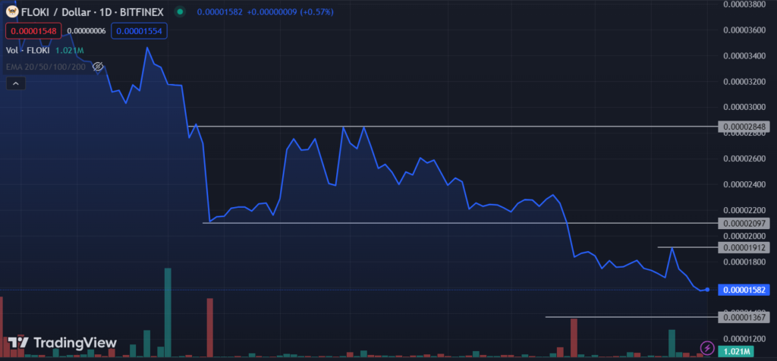Click the blue buy price 0.00001554 button
Image resolution: width=777 pixels, height=361 pixels.
point(140,31)
